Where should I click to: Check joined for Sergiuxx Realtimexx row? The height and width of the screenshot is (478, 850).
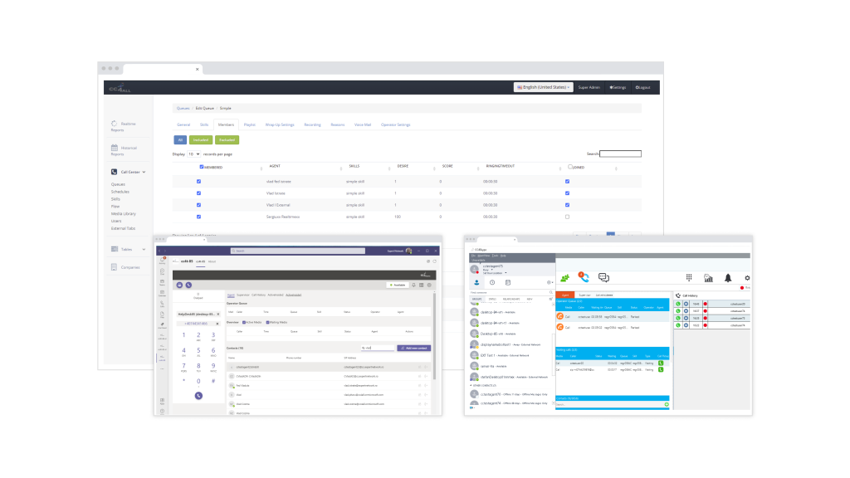[x=567, y=217]
